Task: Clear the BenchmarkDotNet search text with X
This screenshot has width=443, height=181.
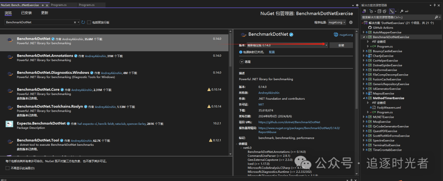Action: click(x=75, y=22)
